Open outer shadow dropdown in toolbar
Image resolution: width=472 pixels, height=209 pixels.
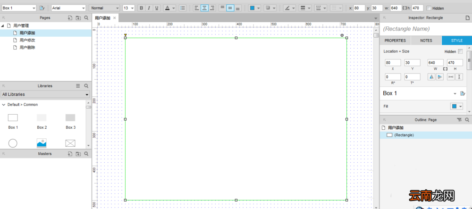[x=270, y=8]
